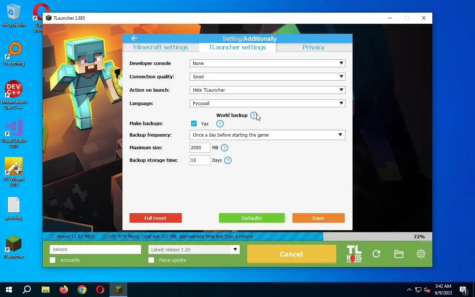The image size is (475, 297).
Task: Click the Speed 11.87 MB/s status text
Action: pyautogui.click(x=76, y=236)
